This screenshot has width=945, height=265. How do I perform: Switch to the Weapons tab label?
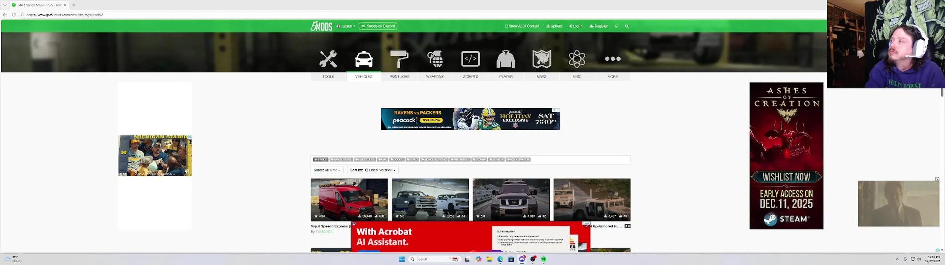(x=435, y=77)
